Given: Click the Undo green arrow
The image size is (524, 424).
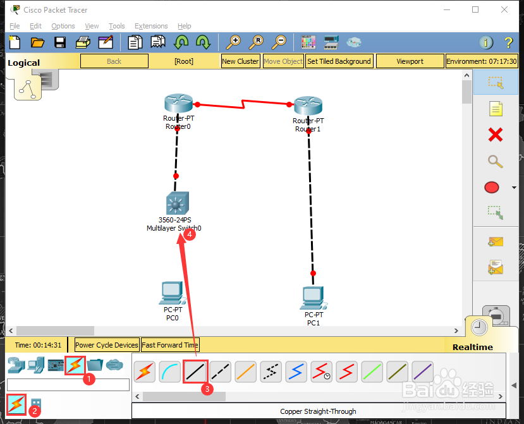Looking at the screenshot, I should pos(181,42).
